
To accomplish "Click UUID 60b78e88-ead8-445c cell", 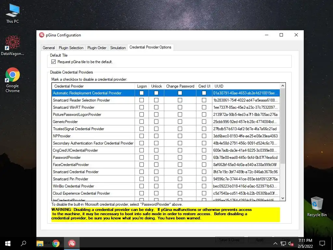I will [x=246, y=158].
